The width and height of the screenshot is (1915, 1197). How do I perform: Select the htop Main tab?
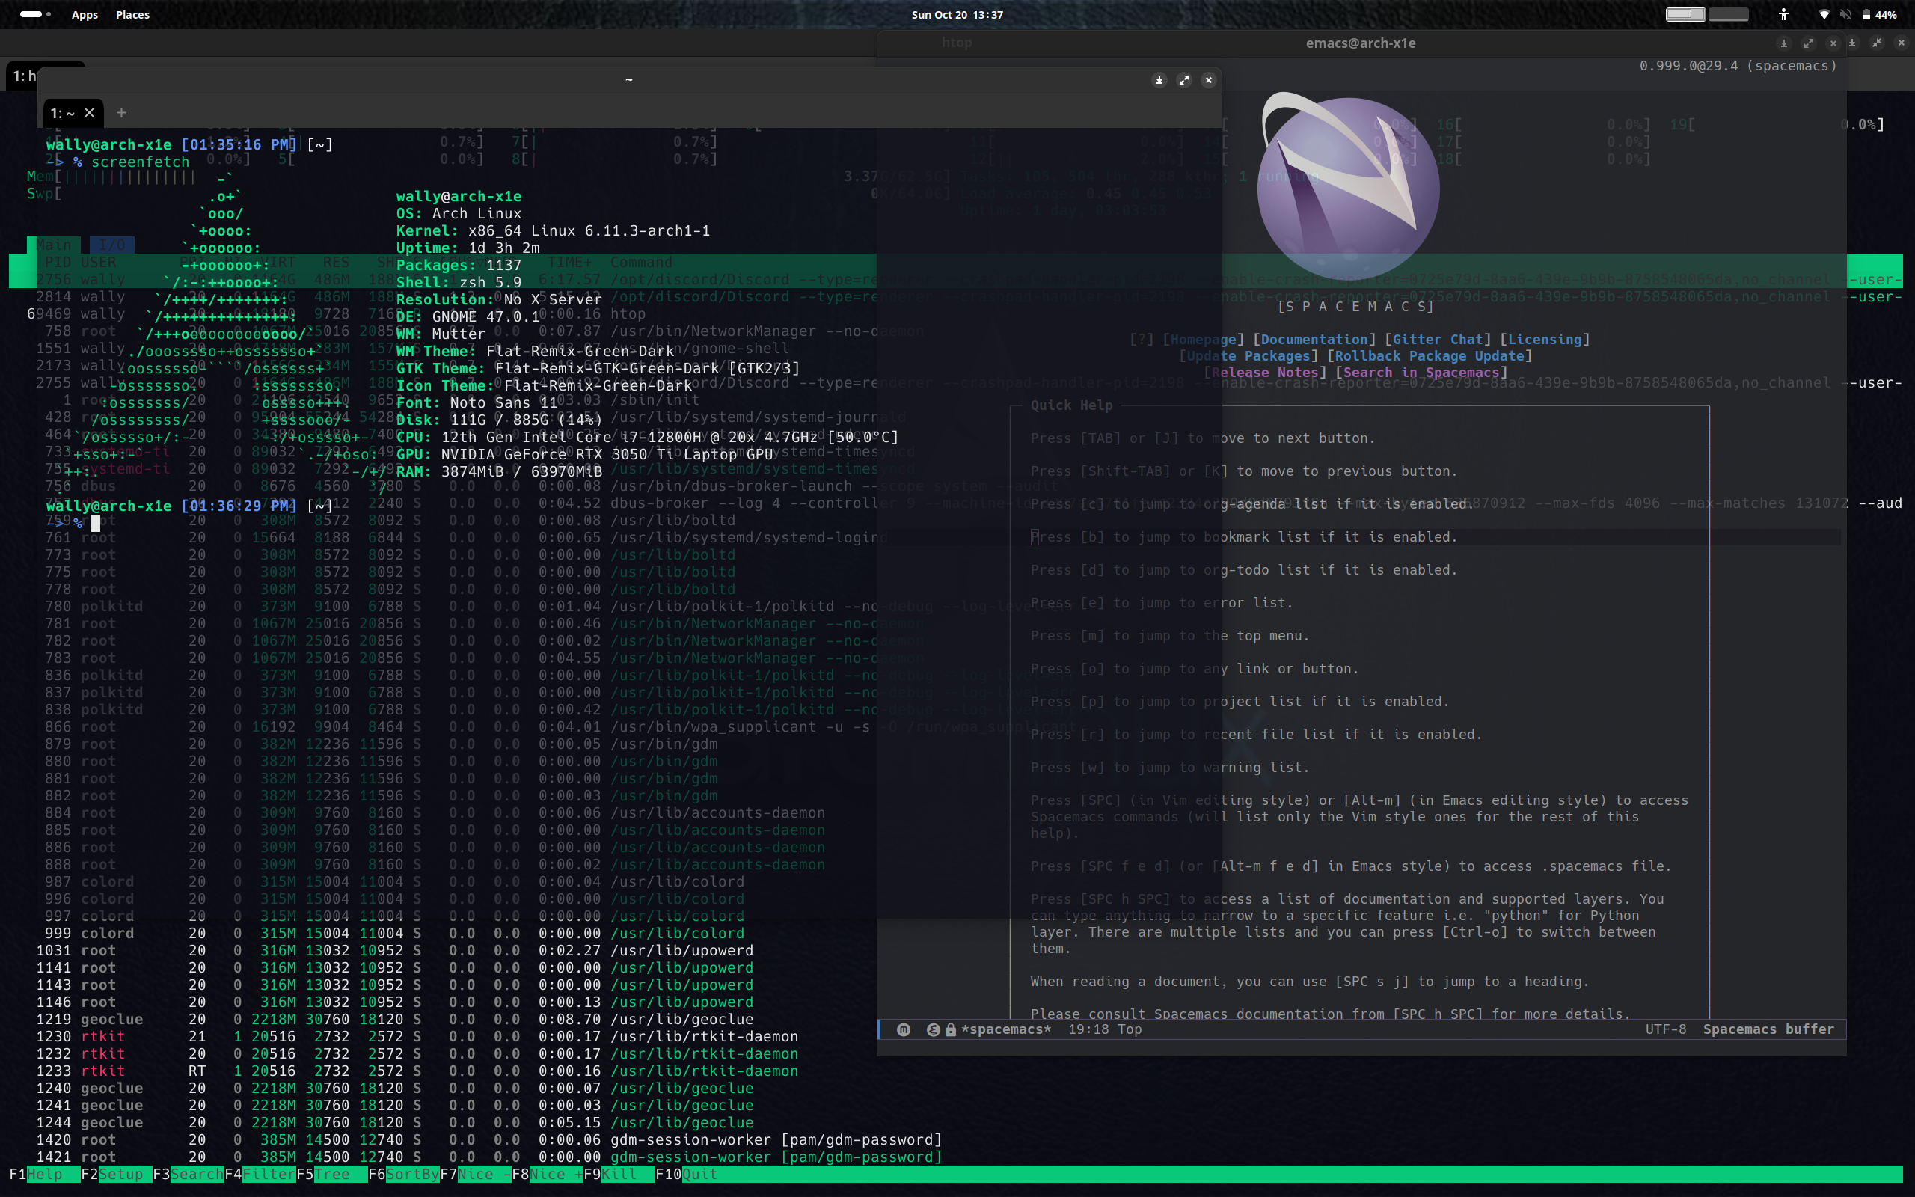[54, 245]
